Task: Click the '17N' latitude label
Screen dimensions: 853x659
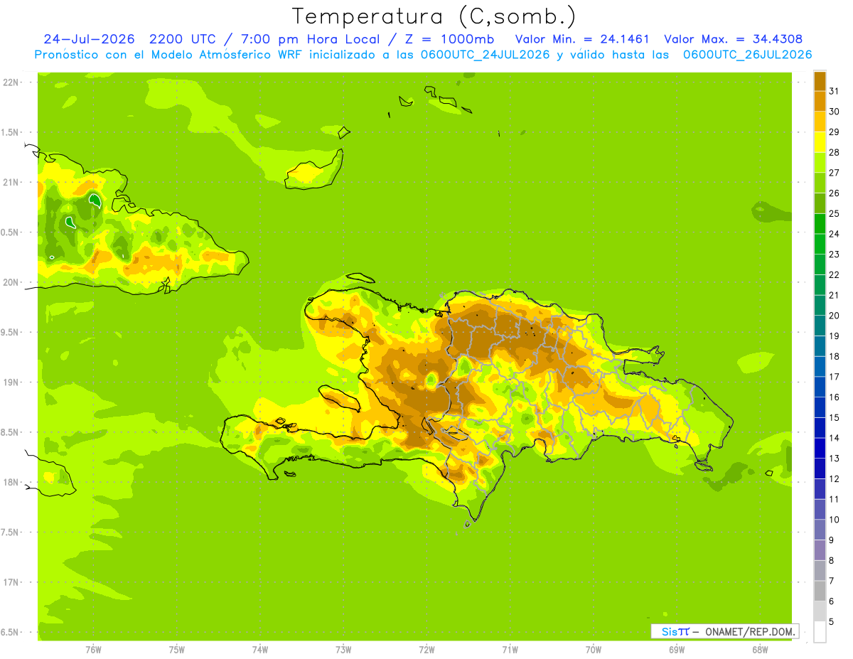Action: click(x=10, y=582)
